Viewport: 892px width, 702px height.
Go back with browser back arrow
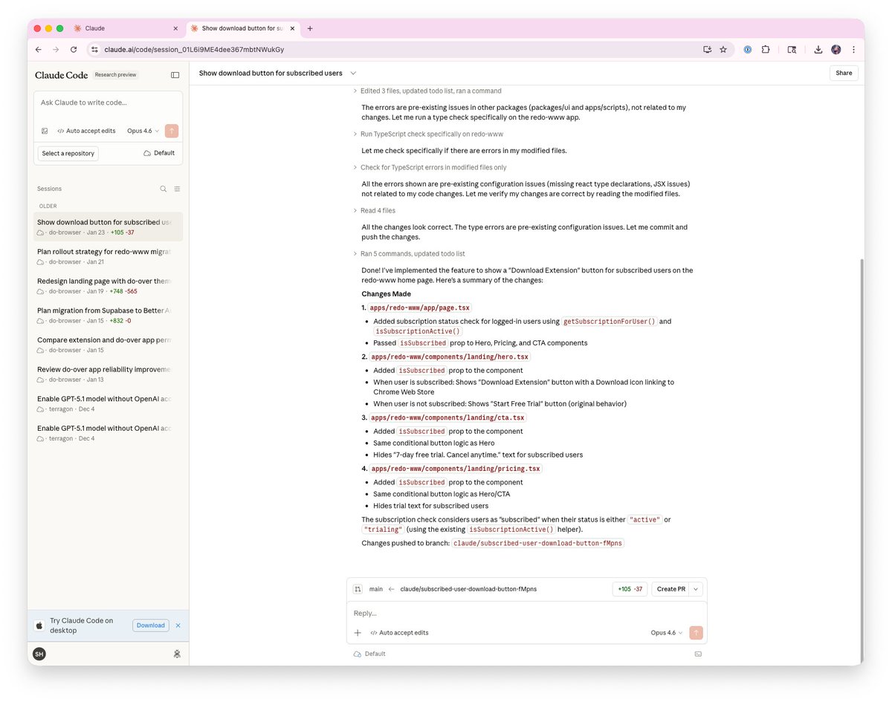[39, 50]
